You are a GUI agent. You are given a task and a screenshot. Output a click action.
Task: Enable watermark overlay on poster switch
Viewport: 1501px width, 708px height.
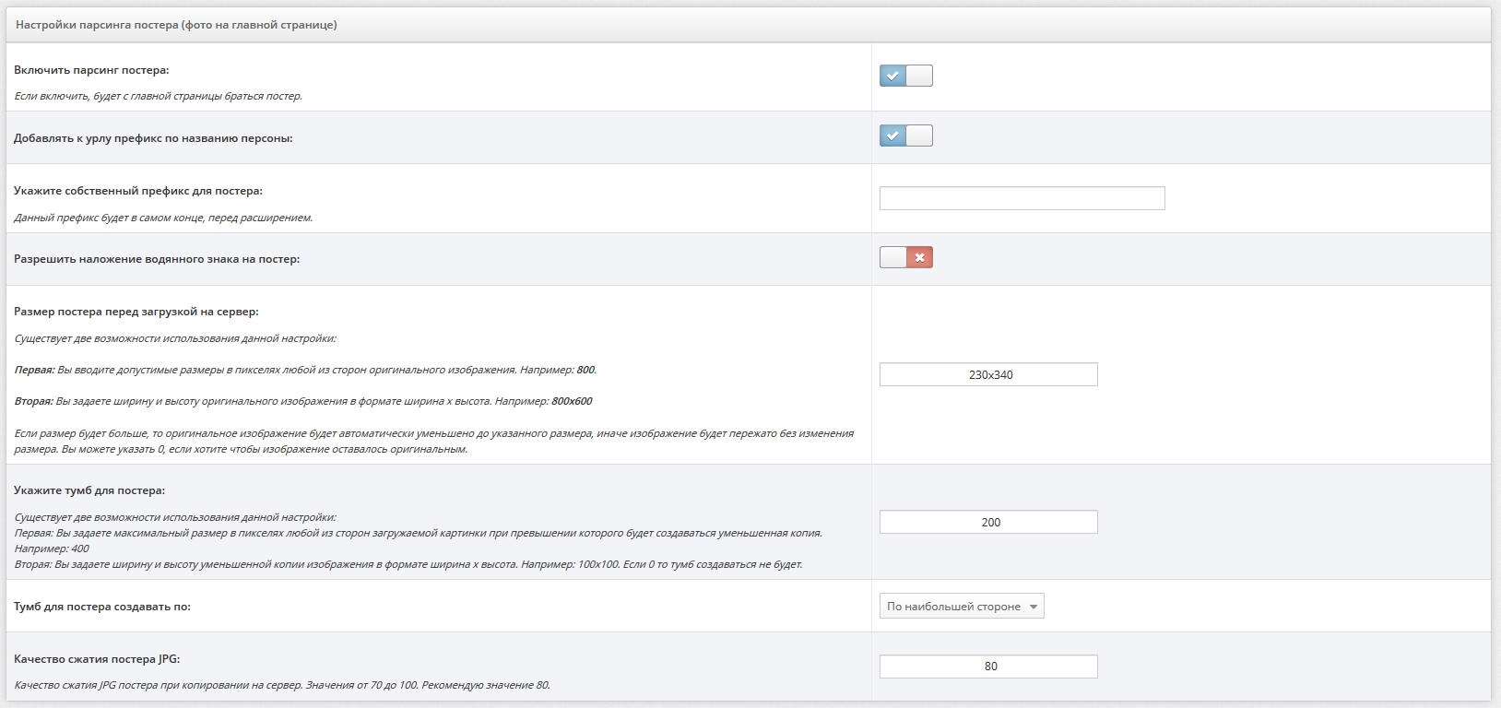[x=906, y=257]
